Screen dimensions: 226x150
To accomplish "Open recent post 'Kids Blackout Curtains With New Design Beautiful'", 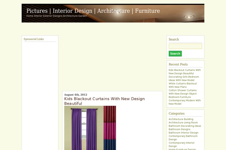I will 185,72.
